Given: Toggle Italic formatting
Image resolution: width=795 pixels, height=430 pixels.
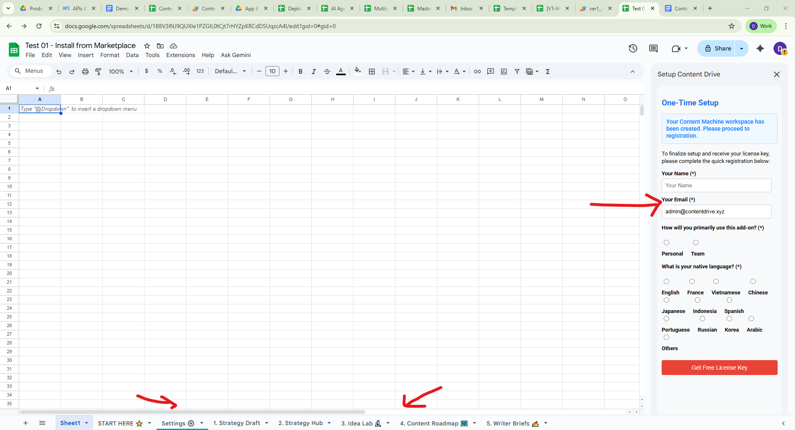Looking at the screenshot, I should click(x=314, y=72).
